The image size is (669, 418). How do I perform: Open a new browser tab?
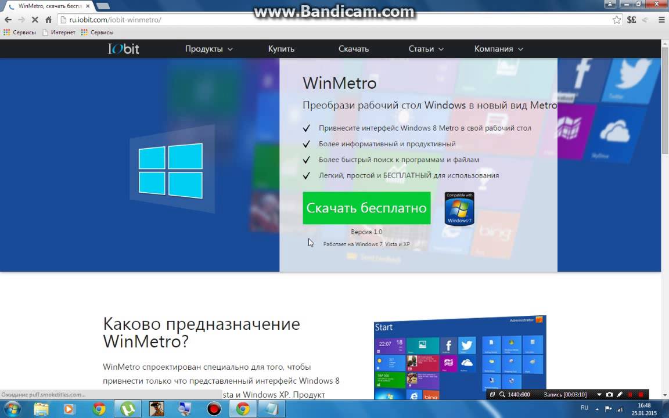102,6
